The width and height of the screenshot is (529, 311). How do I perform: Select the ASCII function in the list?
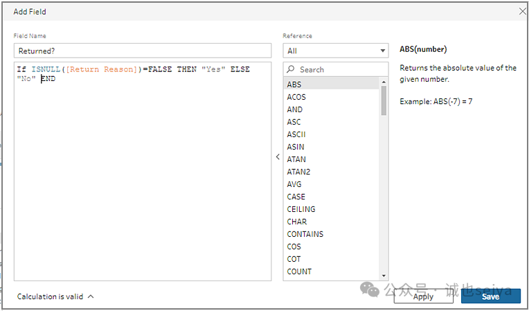pyautogui.click(x=332, y=134)
